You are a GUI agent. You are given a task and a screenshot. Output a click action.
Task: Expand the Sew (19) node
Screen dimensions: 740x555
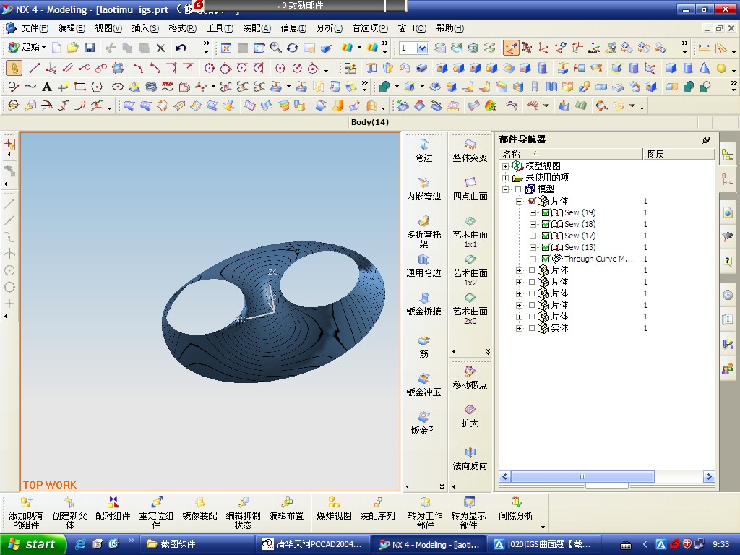pyautogui.click(x=533, y=212)
